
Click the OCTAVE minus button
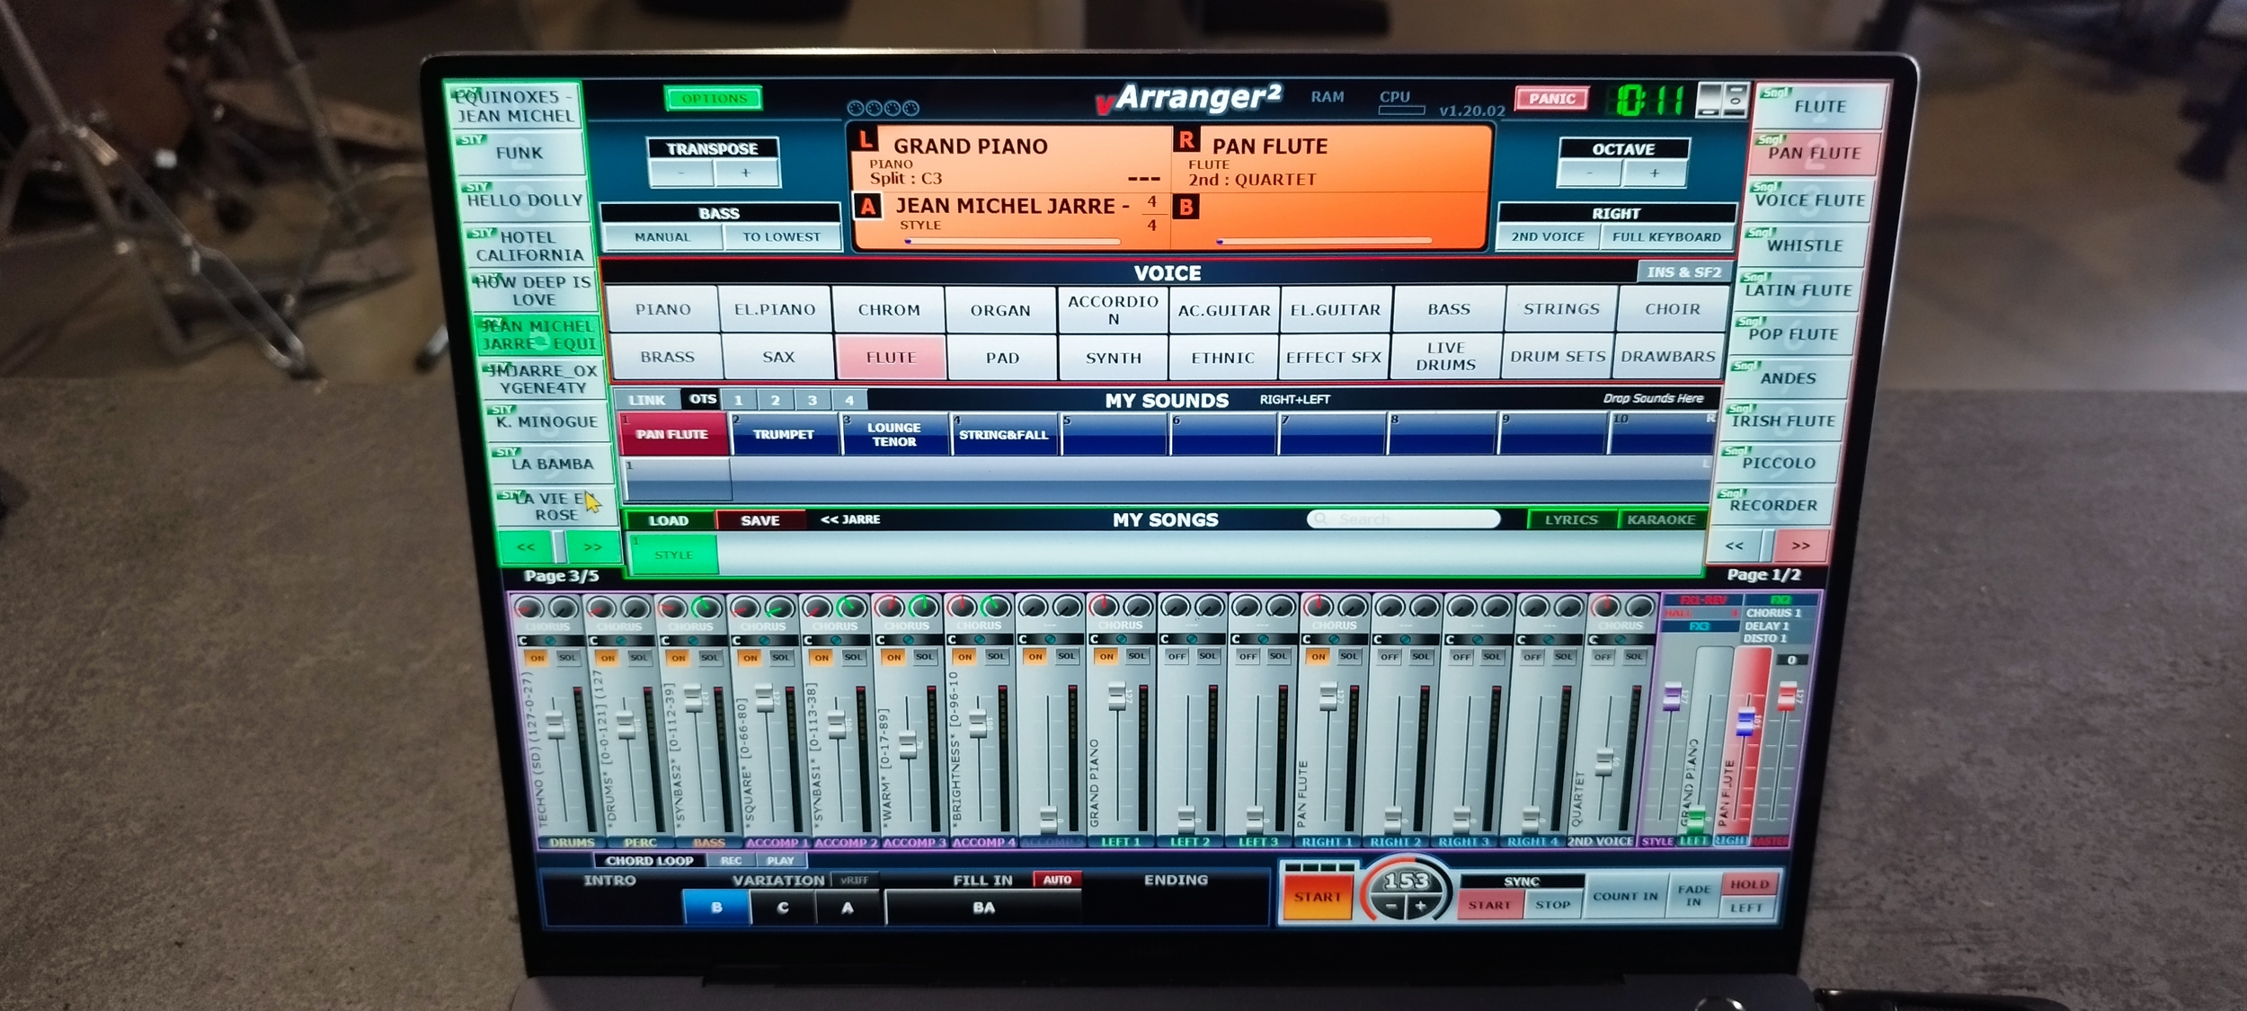coord(1590,173)
